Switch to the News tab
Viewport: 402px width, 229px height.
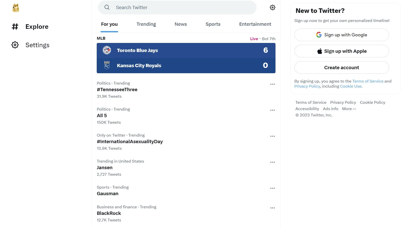(181, 24)
